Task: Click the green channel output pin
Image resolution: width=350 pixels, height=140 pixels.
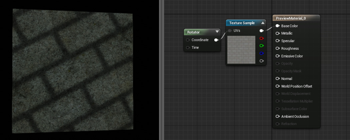Action: [262, 46]
